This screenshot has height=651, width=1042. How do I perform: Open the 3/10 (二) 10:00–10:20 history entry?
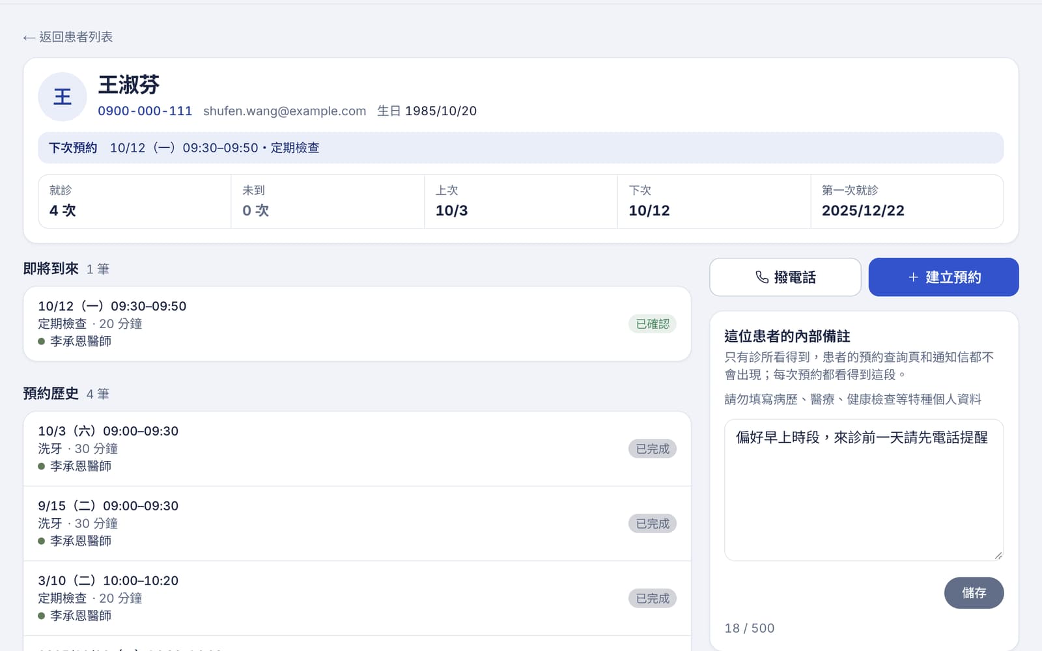[x=357, y=598]
